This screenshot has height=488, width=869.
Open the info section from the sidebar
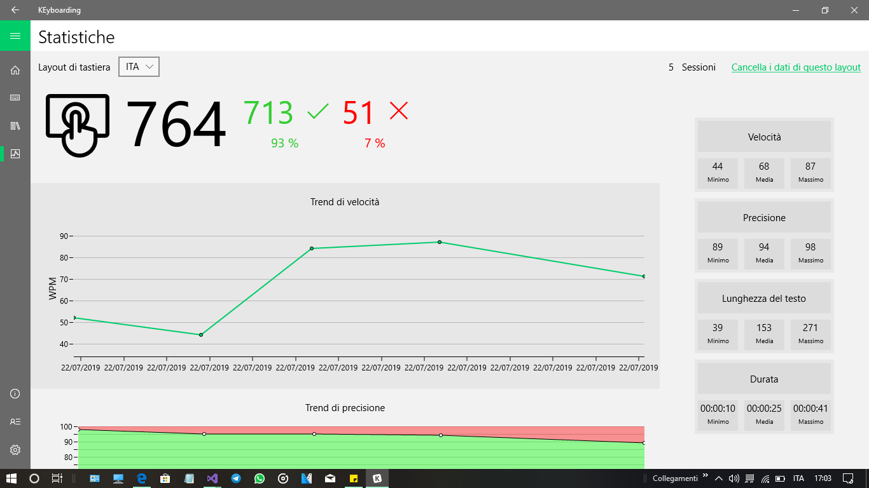click(x=15, y=394)
